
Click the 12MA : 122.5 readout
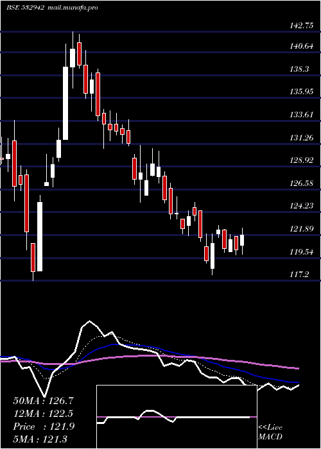pos(43,413)
